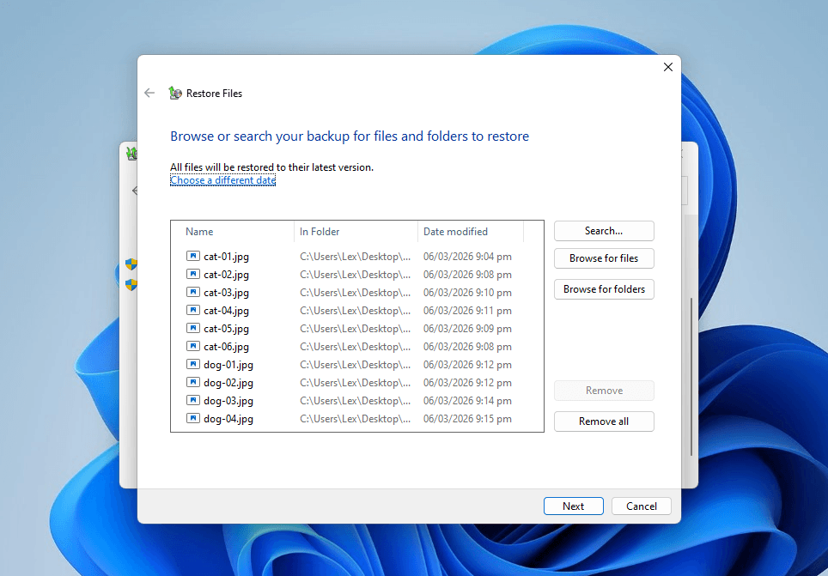The width and height of the screenshot is (828, 576).
Task: Click the date 06/03/2026 9:04 pm
Action: tap(467, 257)
